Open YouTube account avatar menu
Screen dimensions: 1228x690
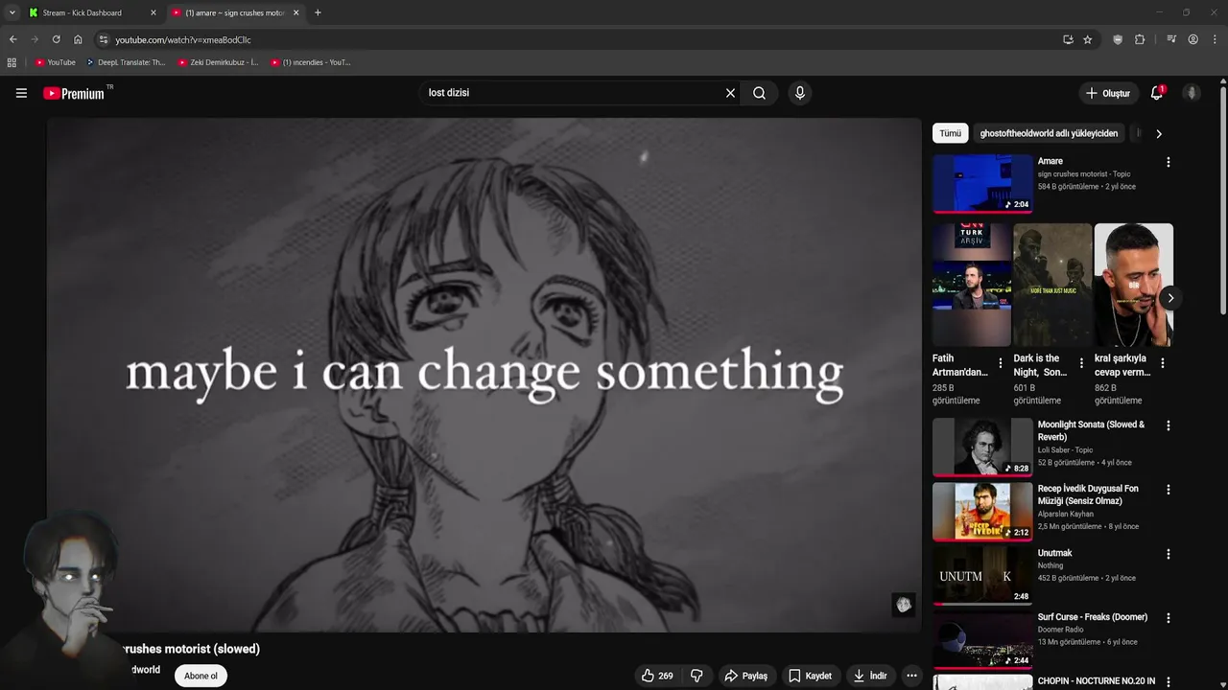click(x=1192, y=93)
